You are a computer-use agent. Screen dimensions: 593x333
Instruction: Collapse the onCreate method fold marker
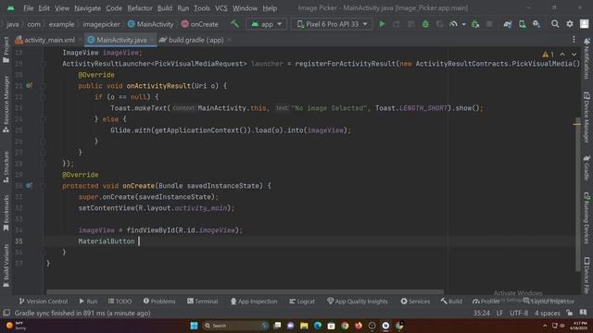tap(43, 186)
